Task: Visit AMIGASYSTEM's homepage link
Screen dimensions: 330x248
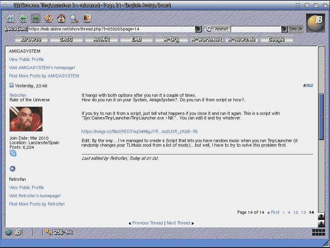Action: tap(42, 68)
